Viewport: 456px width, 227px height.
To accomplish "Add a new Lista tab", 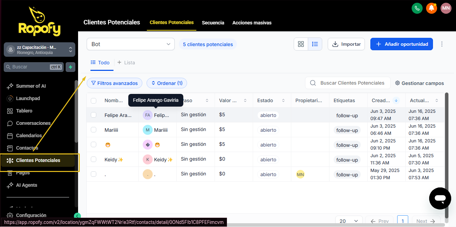I will click(x=126, y=63).
